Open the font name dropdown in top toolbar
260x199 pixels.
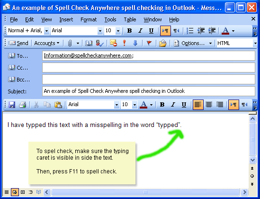coord(100,31)
